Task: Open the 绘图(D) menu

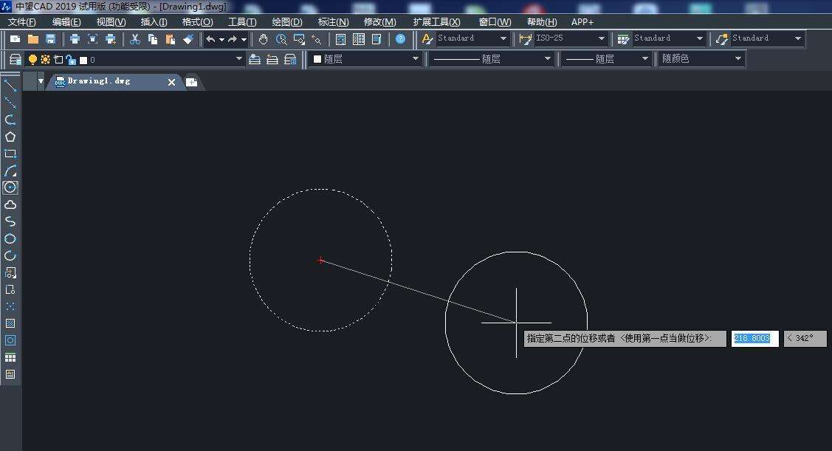Action: 286,22
